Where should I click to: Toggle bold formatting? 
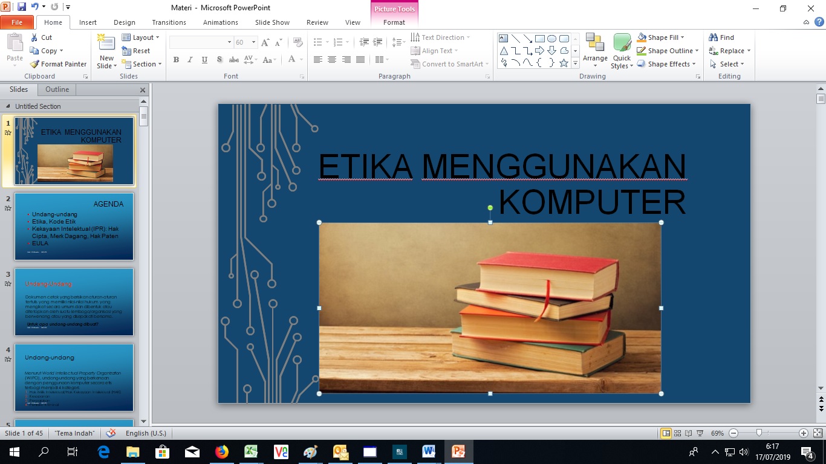pos(176,59)
